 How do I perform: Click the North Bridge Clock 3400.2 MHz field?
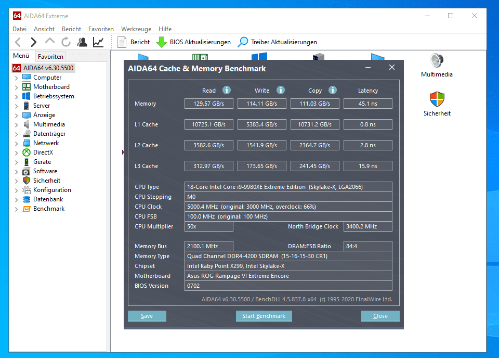(x=367, y=226)
